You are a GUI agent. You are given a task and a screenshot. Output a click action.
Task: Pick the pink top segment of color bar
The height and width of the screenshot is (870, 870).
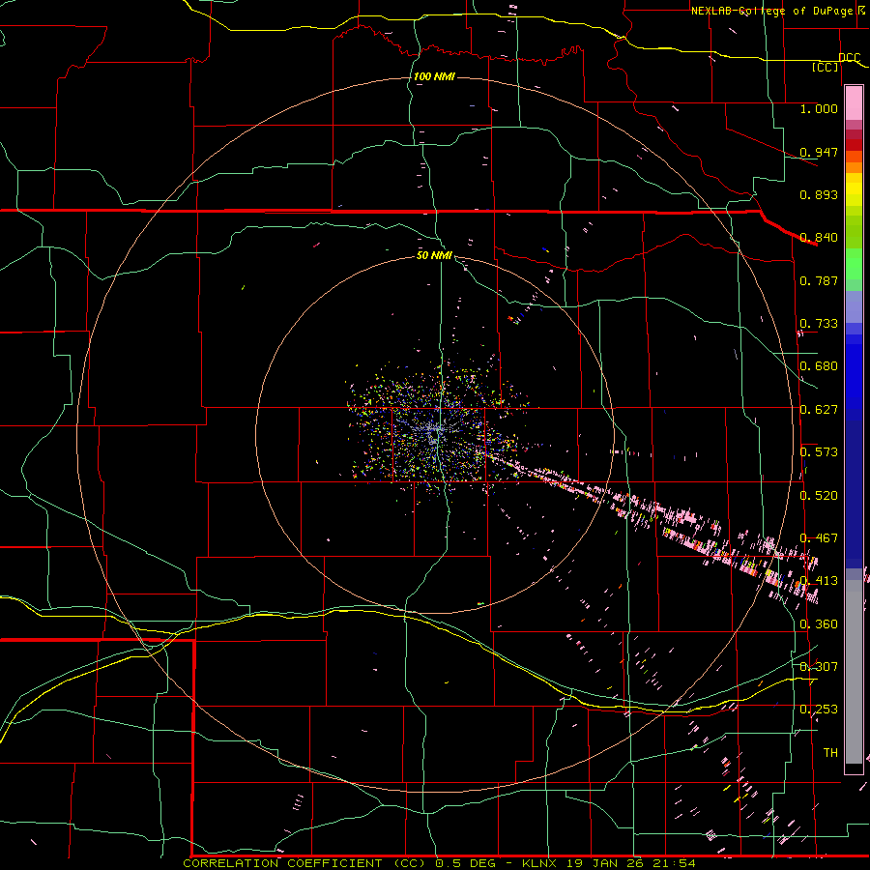[x=854, y=102]
